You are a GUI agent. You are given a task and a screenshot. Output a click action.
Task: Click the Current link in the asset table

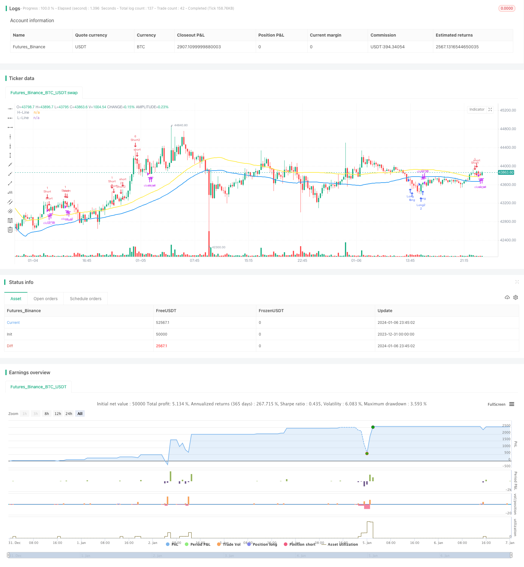(x=13, y=322)
